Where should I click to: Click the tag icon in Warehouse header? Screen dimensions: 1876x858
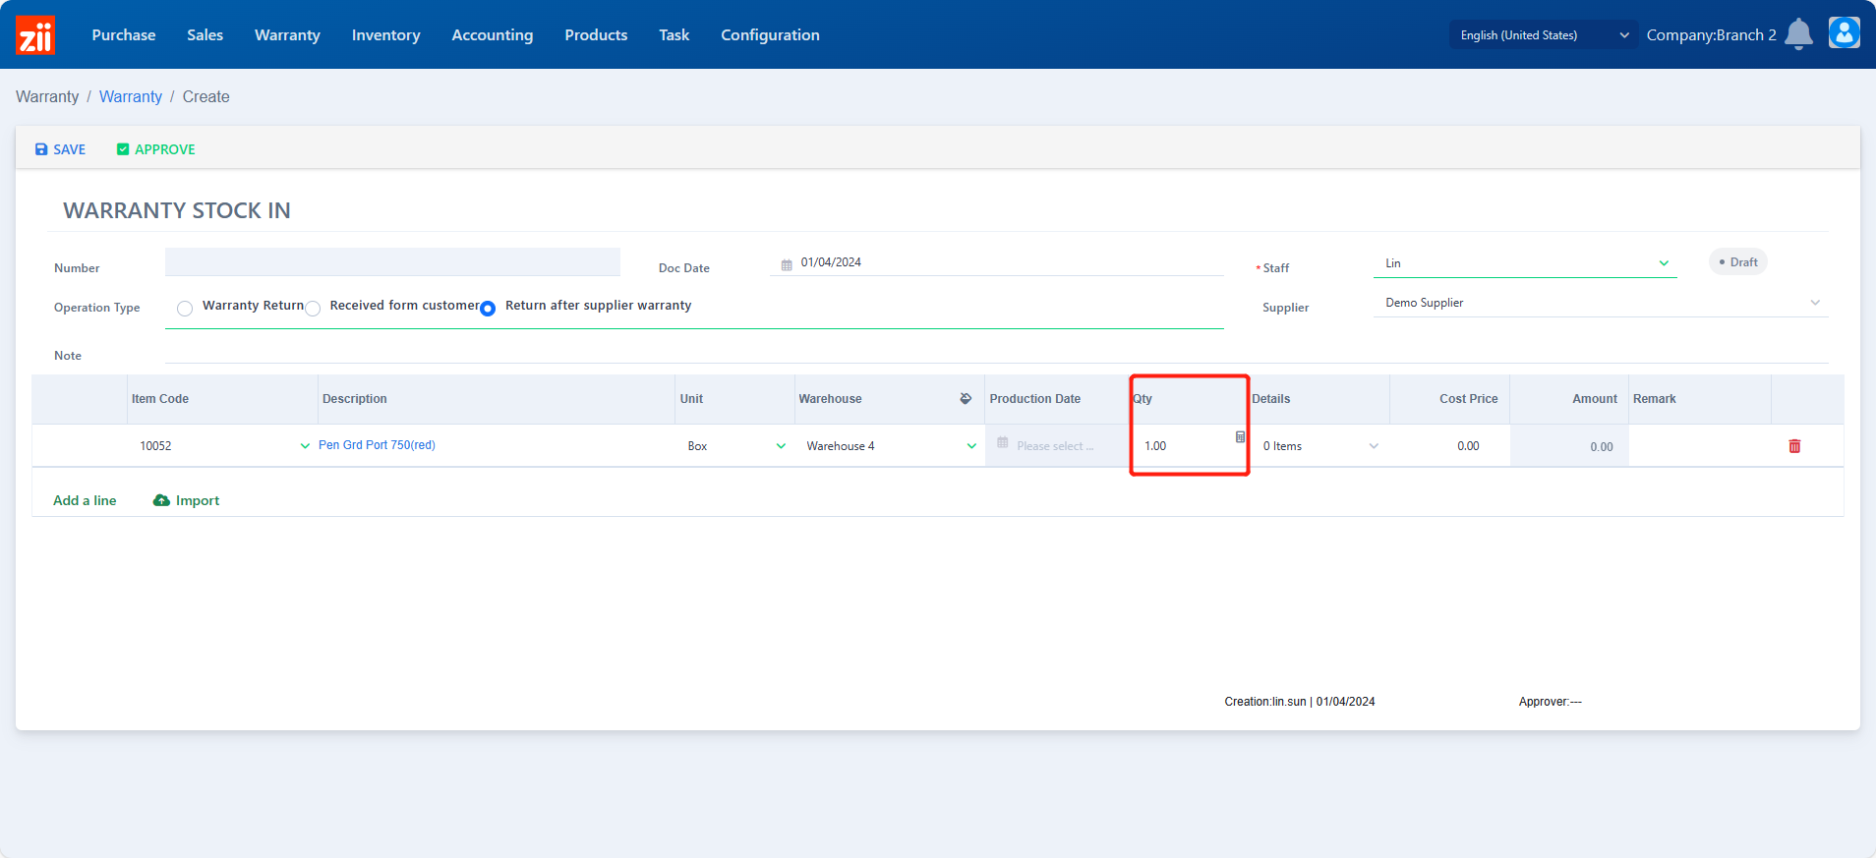pos(966,399)
